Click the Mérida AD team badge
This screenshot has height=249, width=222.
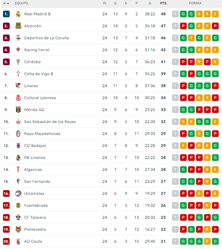pyautogui.click(x=18, y=110)
